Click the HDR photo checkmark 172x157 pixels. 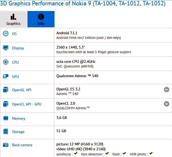151,153
